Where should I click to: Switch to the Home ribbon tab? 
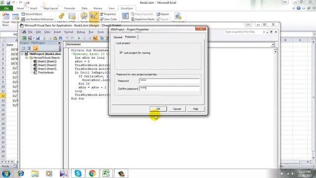tap(20, 8)
